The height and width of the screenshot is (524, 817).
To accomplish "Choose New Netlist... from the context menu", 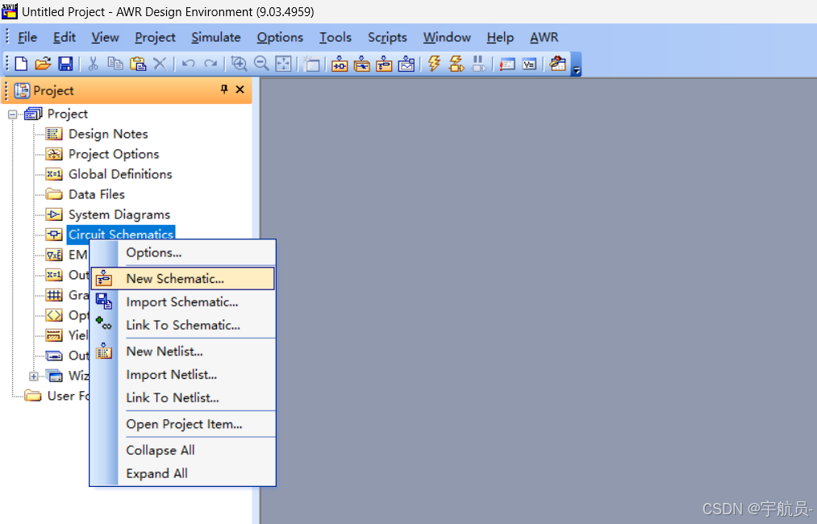I will tap(182, 351).
